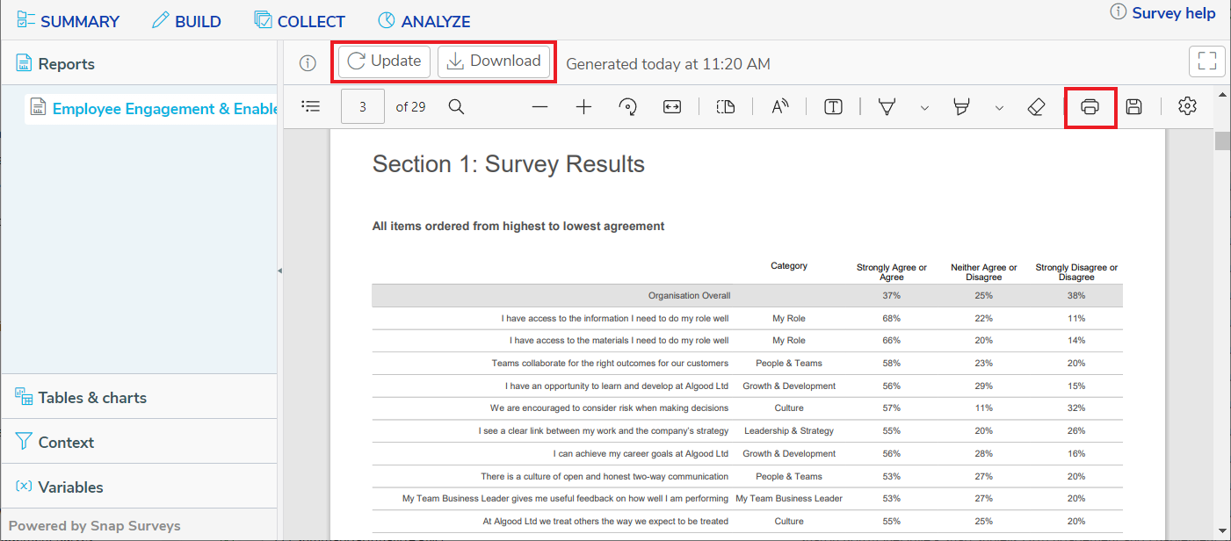Switch to the BUILD tab
Image resolution: width=1231 pixels, height=541 pixels.
(186, 19)
